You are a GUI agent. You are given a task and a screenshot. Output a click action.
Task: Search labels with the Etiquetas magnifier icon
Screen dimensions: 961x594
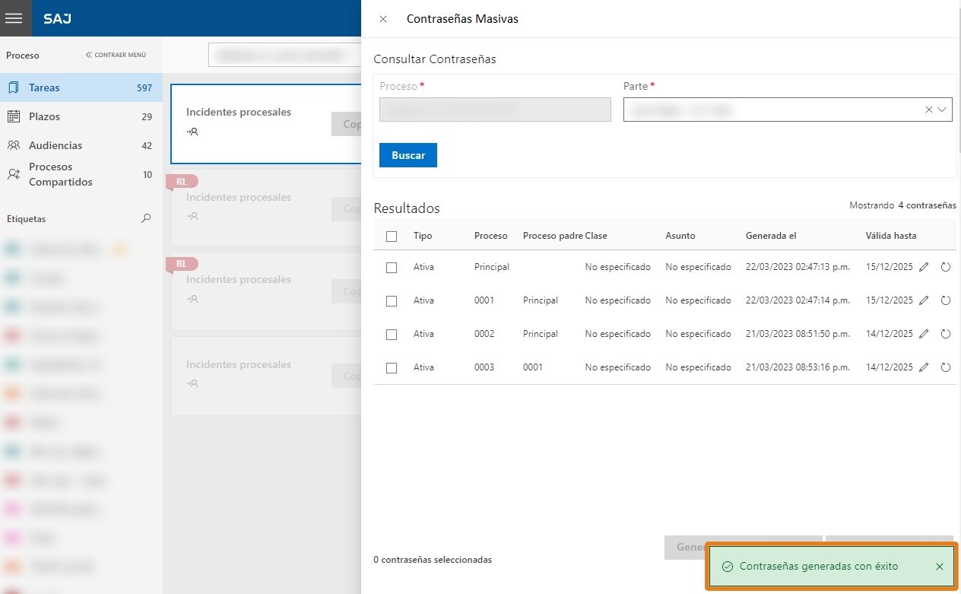pyautogui.click(x=146, y=219)
